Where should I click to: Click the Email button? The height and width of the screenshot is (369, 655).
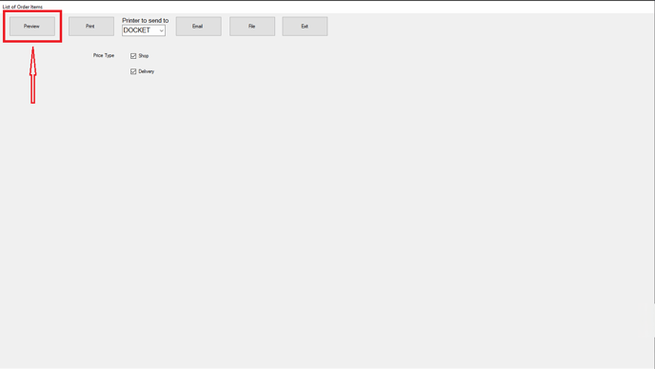pyautogui.click(x=198, y=27)
